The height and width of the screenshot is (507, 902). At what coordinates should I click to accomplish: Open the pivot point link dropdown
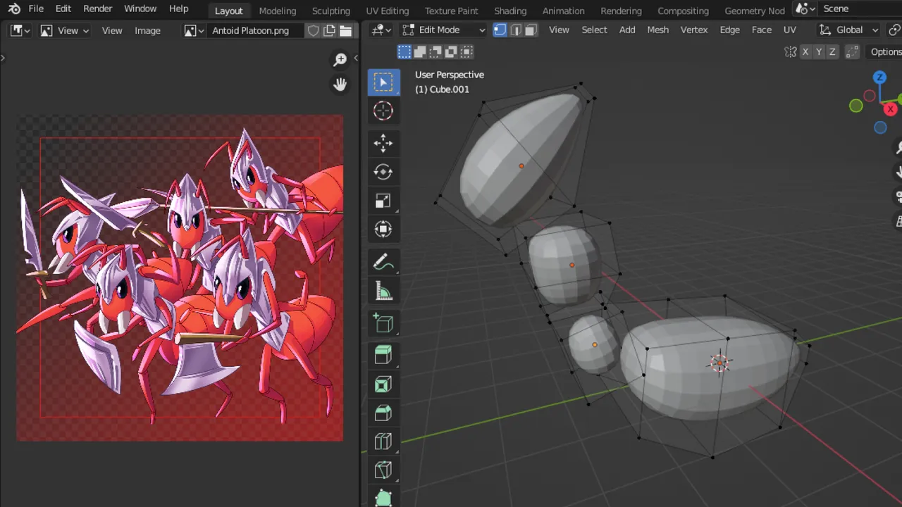pos(894,30)
